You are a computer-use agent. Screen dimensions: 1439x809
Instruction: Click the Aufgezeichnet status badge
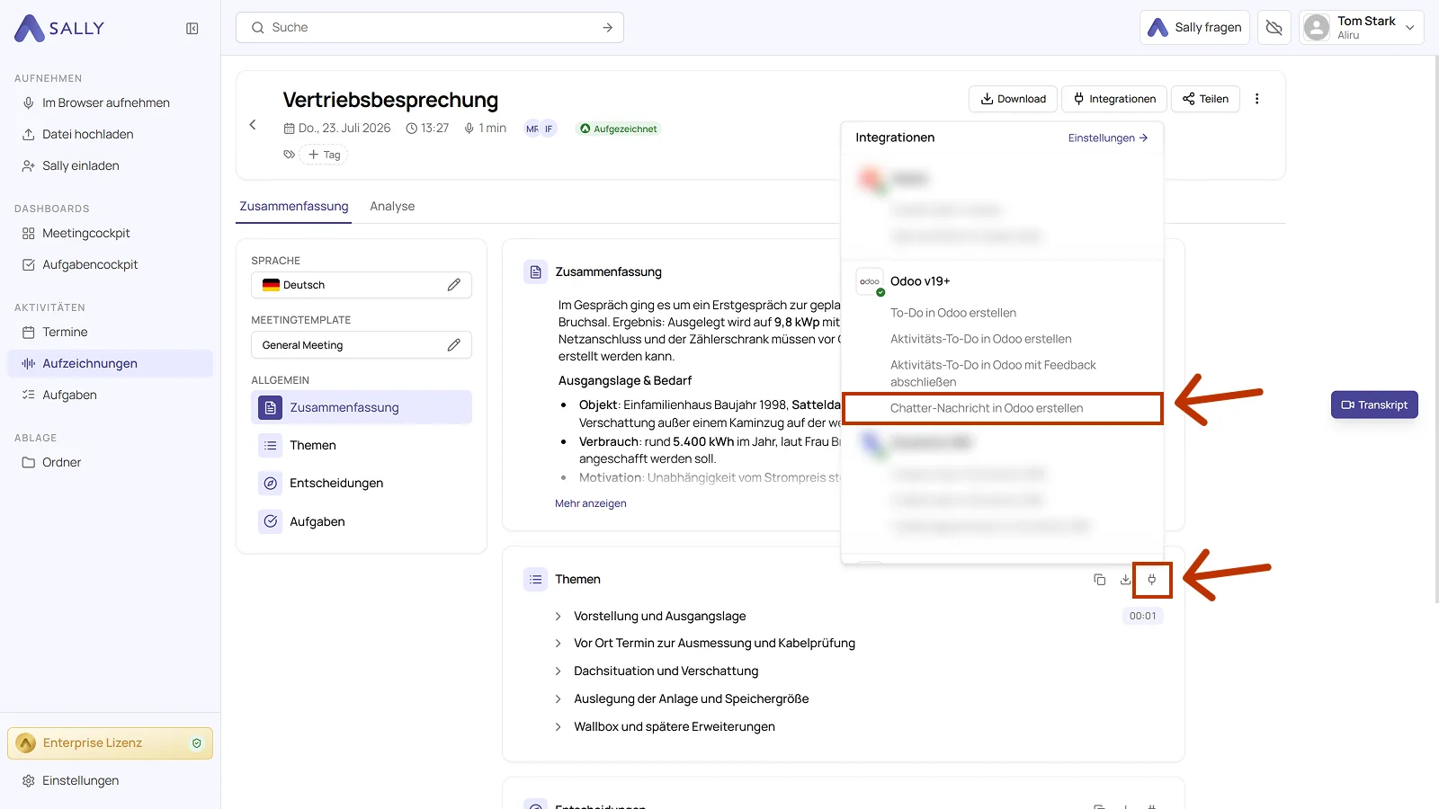coord(619,129)
